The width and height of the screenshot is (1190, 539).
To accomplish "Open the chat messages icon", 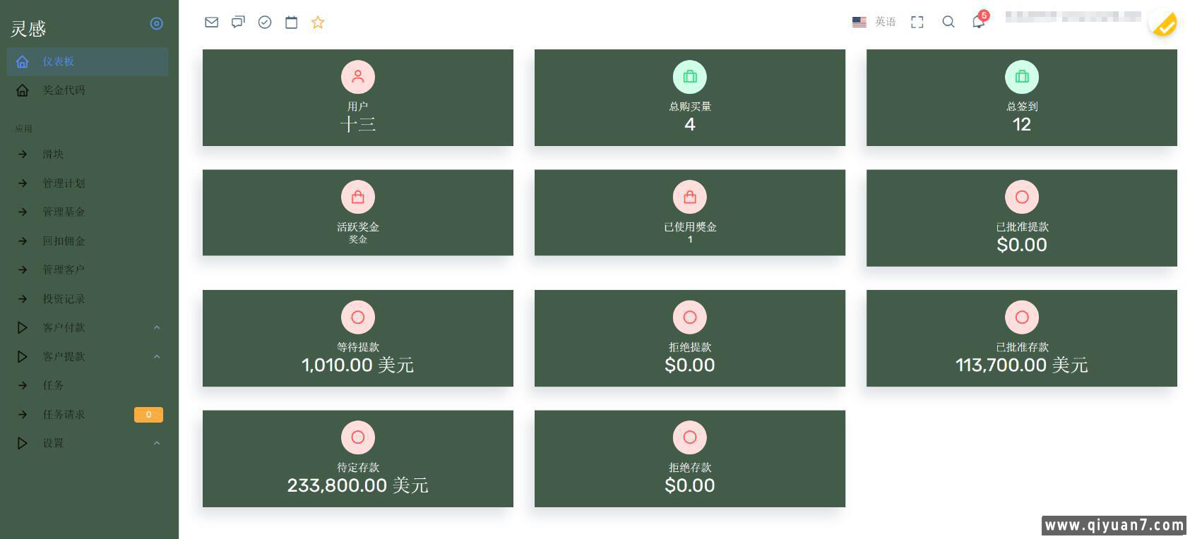I will pyautogui.click(x=238, y=22).
